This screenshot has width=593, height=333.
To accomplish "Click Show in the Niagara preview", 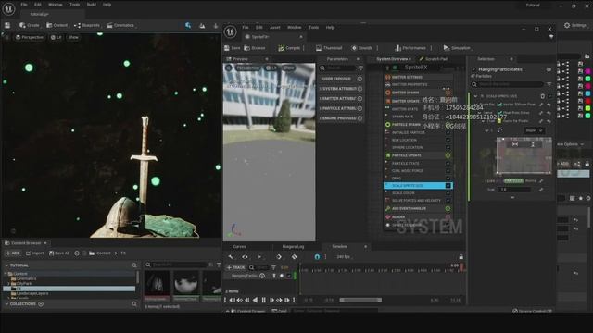I will tap(288, 68).
